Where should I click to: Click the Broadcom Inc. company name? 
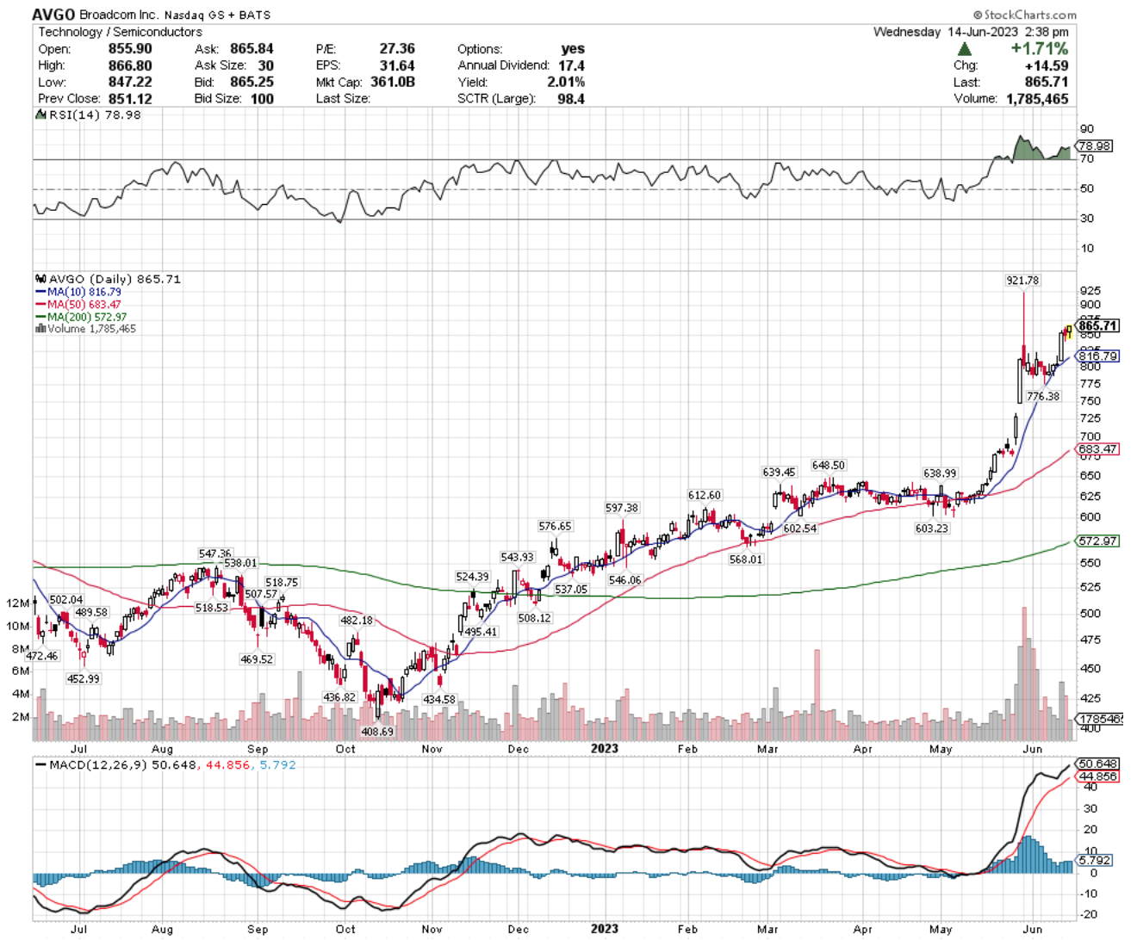click(121, 15)
